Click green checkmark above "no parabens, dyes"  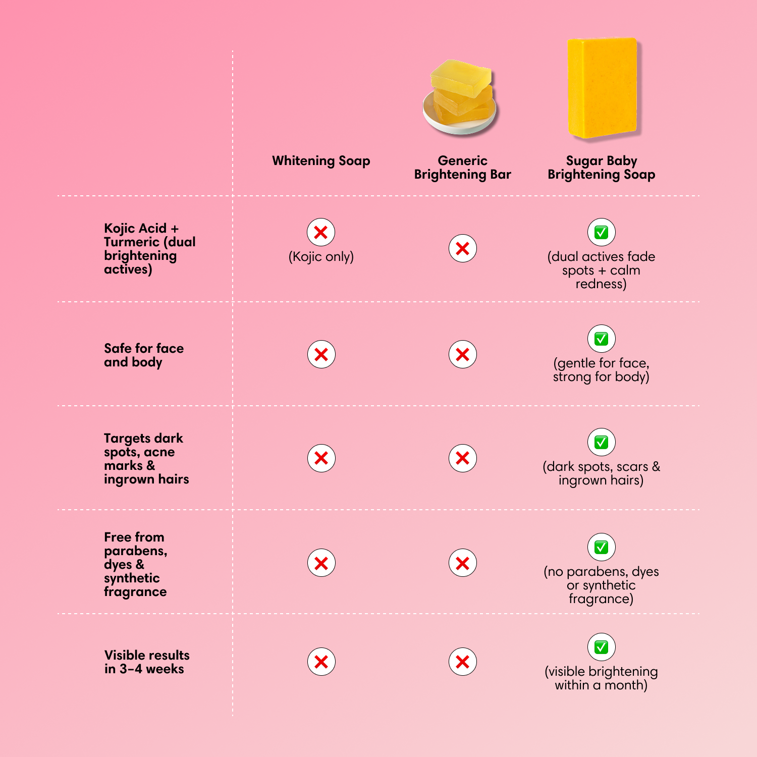point(601,547)
